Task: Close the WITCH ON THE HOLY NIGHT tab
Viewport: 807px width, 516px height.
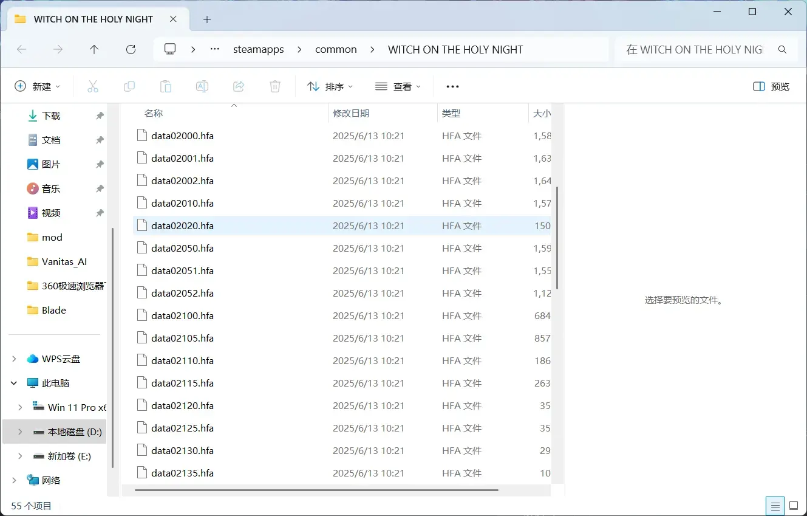Action: [174, 19]
